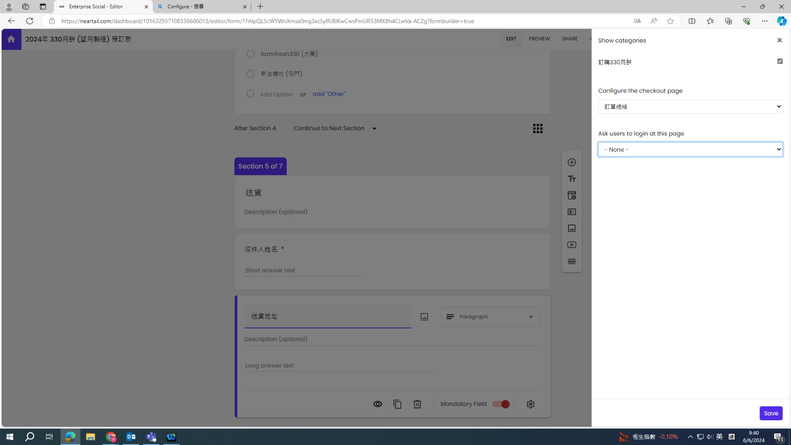This screenshot has height=445, width=791.
Task: Add a title and description text block
Action: pyautogui.click(x=571, y=179)
